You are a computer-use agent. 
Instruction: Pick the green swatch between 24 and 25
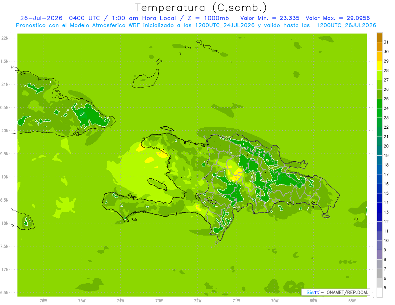click(380, 104)
